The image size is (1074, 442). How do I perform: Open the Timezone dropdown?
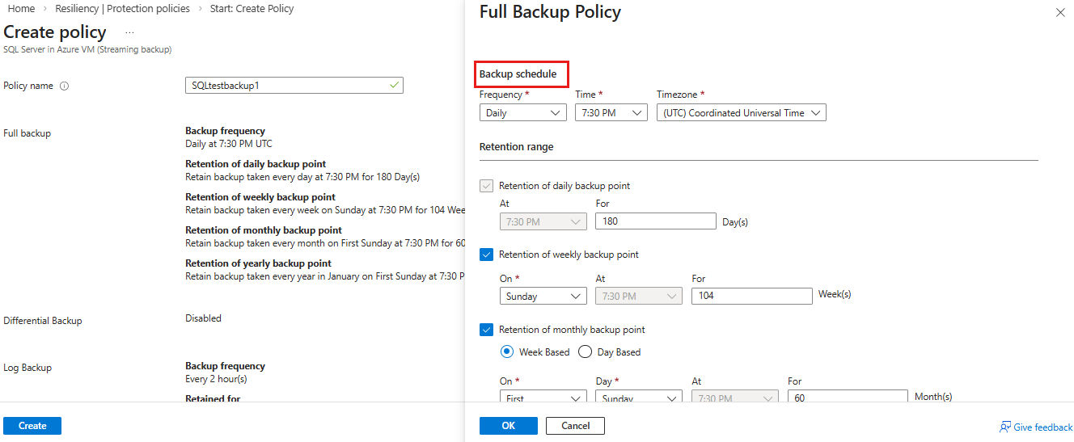coord(741,113)
